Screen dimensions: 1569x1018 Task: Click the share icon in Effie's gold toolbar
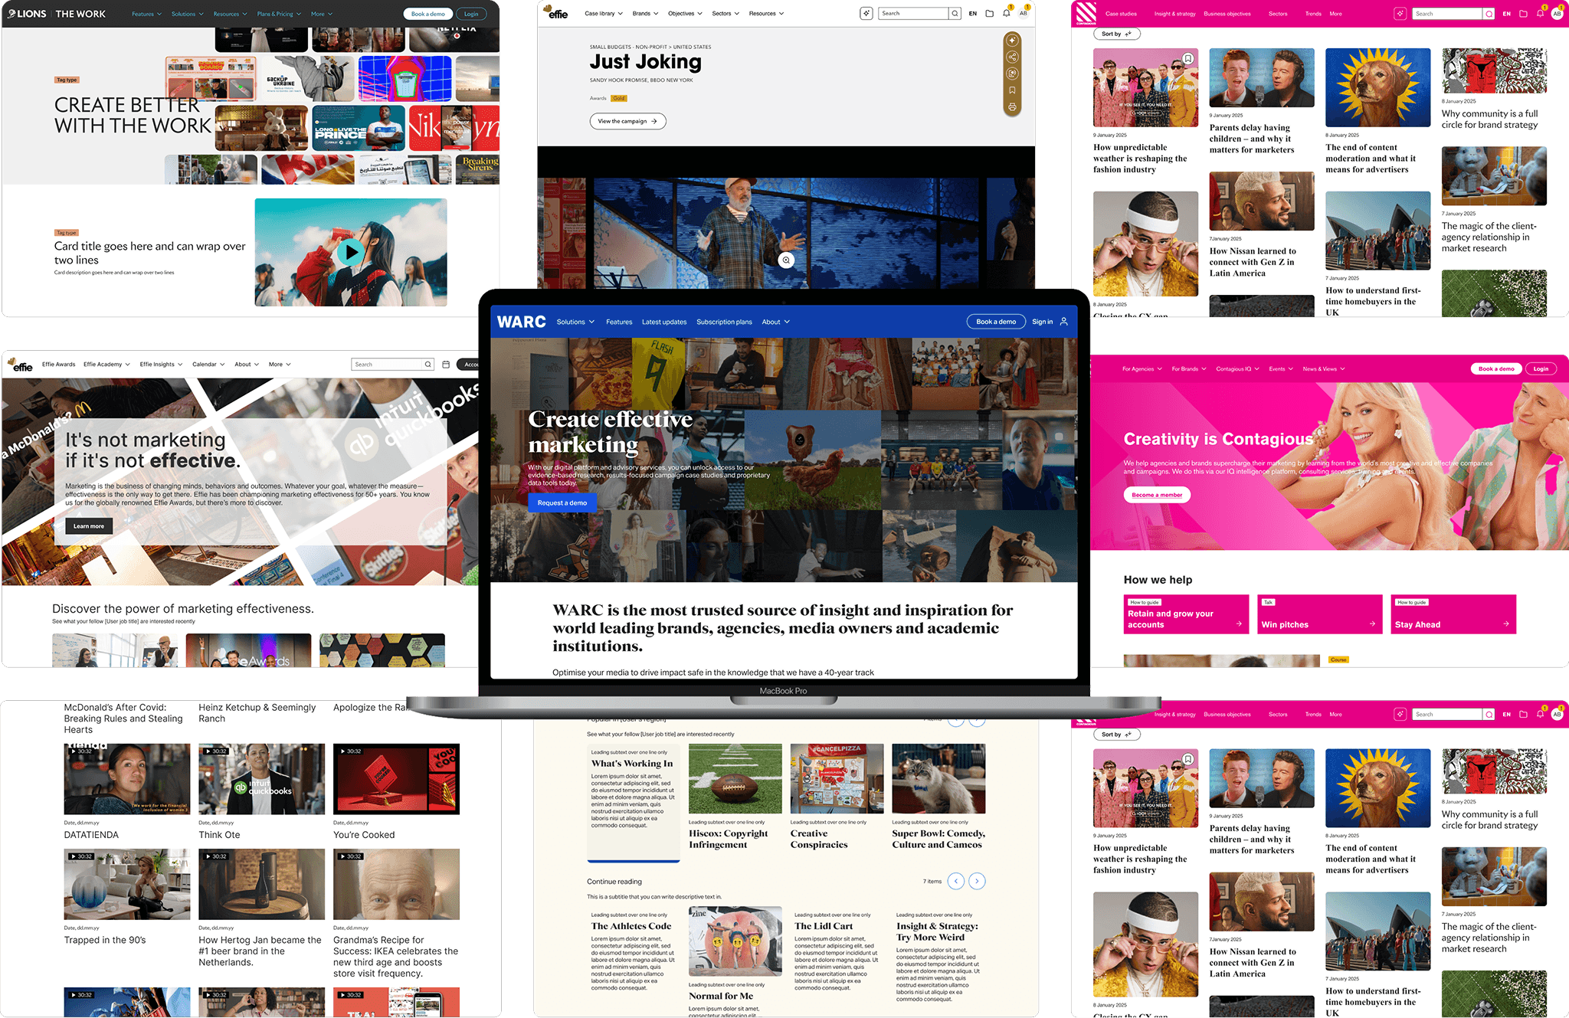(x=1012, y=57)
